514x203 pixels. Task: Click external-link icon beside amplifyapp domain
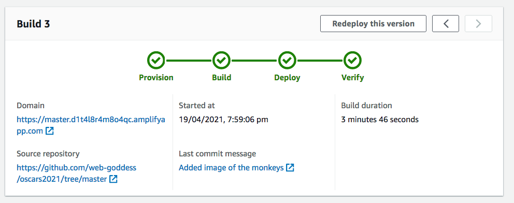tap(50, 132)
